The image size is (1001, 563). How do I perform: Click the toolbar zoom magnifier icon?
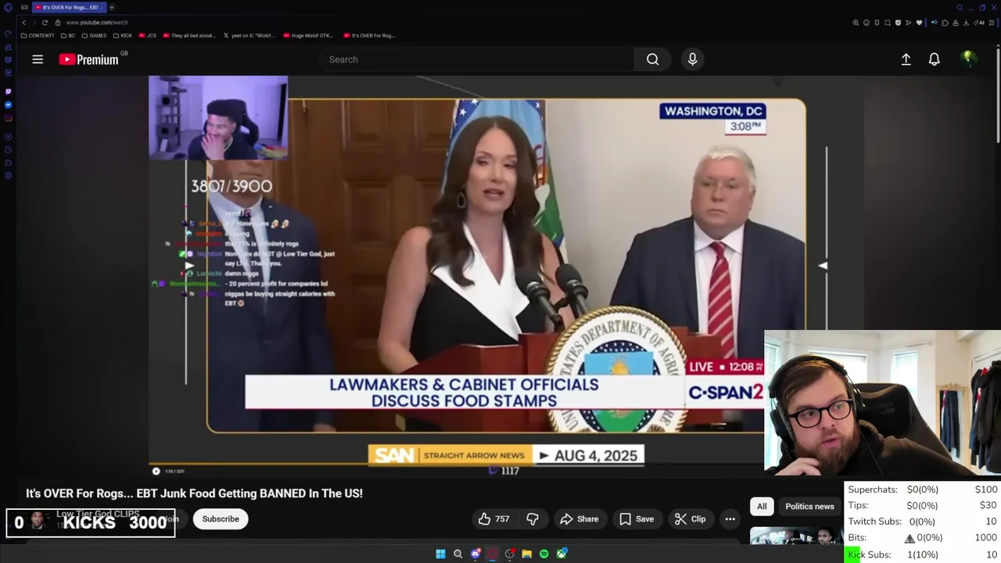[856, 23]
